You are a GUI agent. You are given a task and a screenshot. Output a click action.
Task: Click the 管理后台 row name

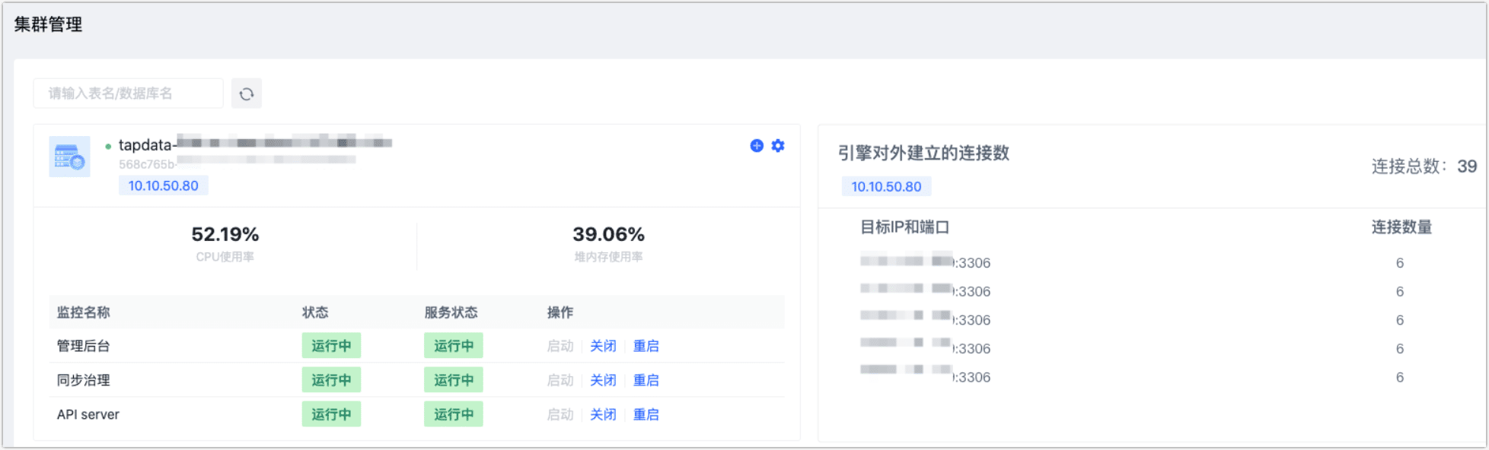point(84,346)
